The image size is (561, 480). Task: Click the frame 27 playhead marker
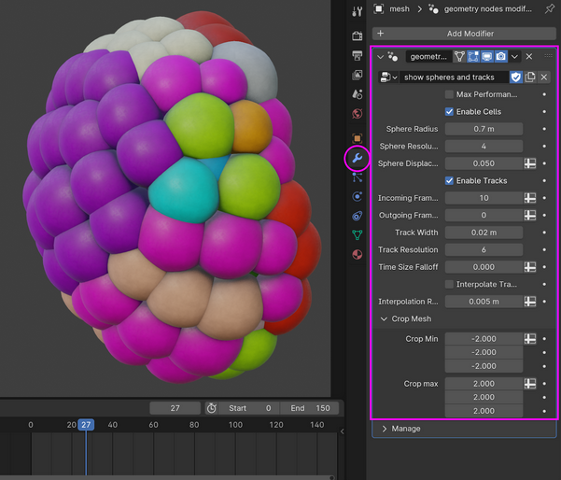(86, 425)
